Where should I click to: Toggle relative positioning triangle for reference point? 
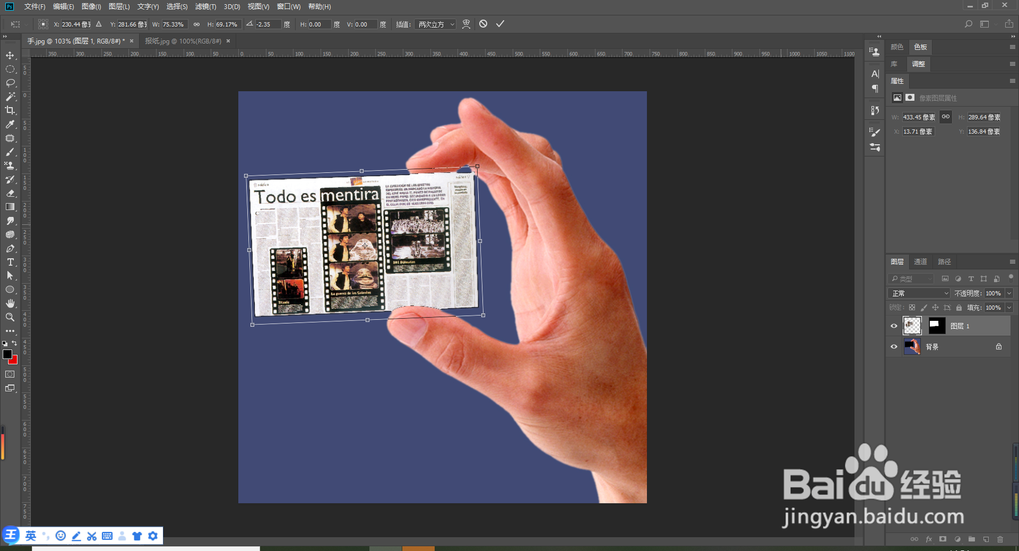coord(99,24)
